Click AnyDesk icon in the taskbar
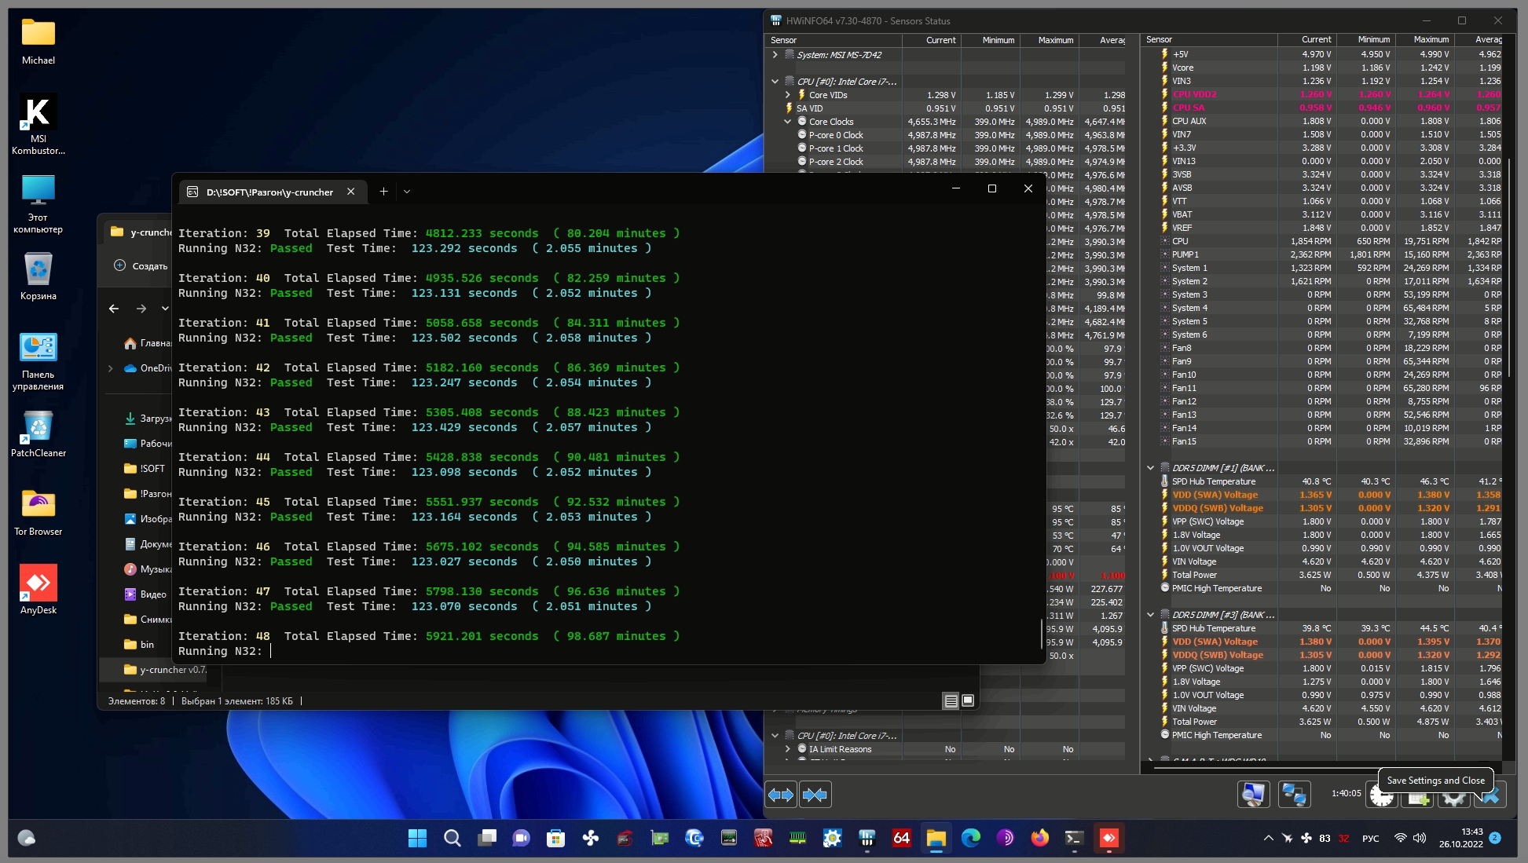 click(x=1108, y=838)
